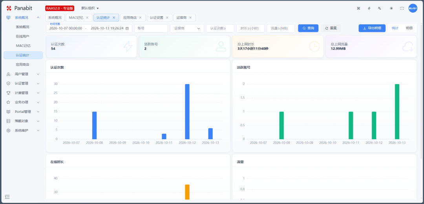Collapse sidebar using bottom-left menu icon
424x204 pixels.
[x=7, y=197]
